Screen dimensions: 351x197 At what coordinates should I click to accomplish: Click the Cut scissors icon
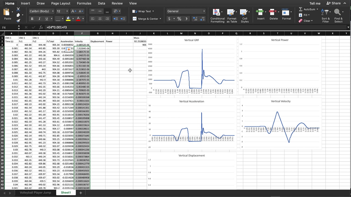(18, 10)
